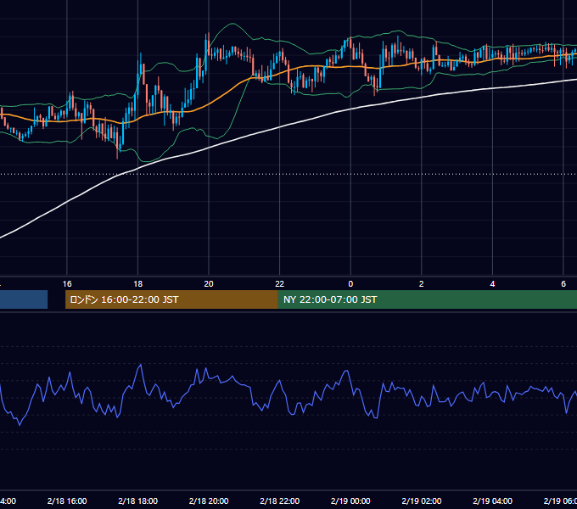Click the 4 hour label on price chart axis
This screenshot has height=509, width=577.
[492, 284]
